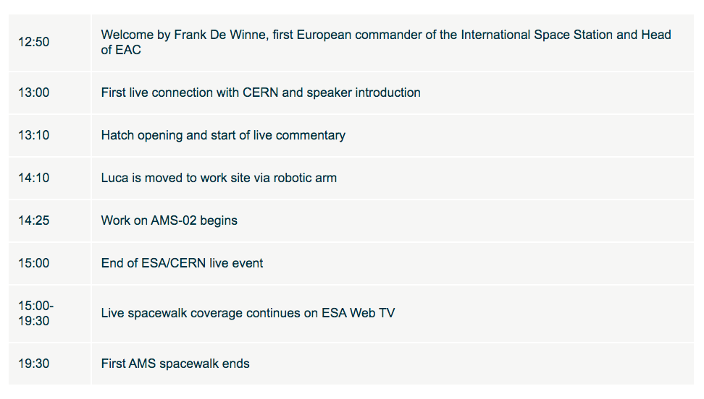Select Work on AMS-02 begins text
704x399 pixels.
coord(169,220)
